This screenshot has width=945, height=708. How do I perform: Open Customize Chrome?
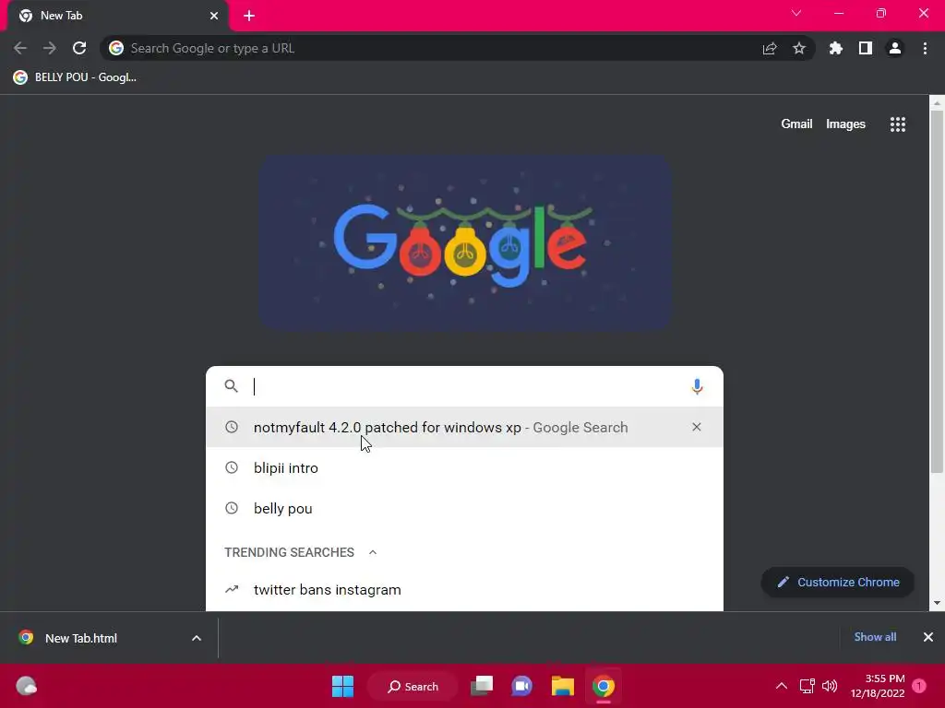pyautogui.click(x=838, y=583)
